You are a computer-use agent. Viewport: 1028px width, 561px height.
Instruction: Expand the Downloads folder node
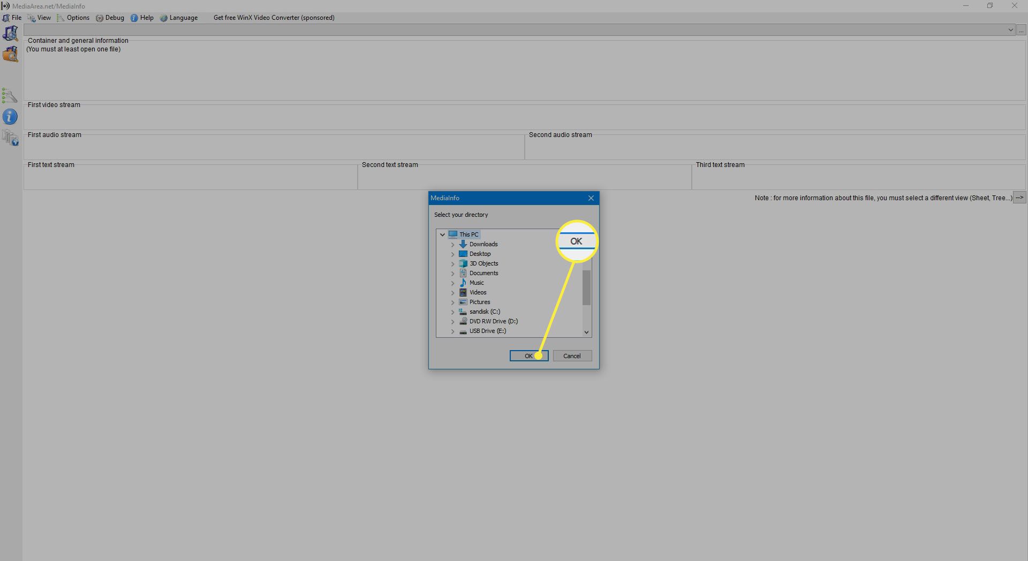pyautogui.click(x=452, y=244)
